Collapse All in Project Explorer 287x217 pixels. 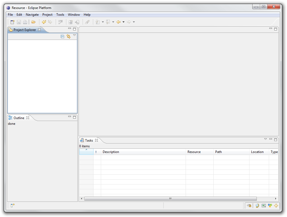click(x=63, y=37)
